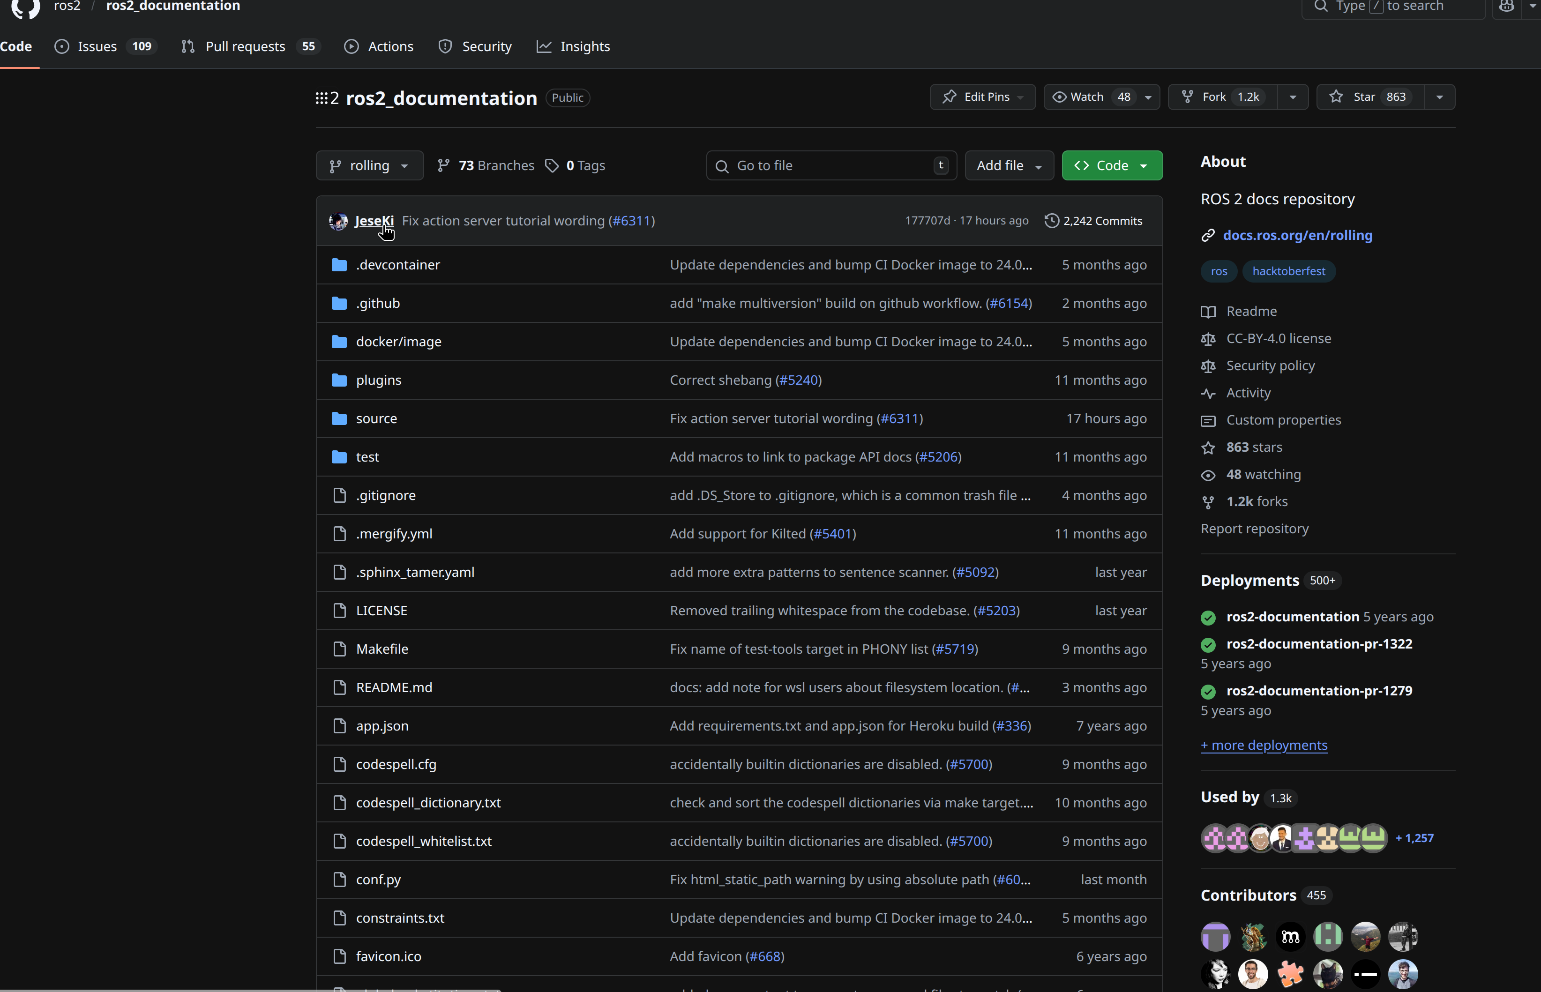Open the rolling branch selector dropdown
1541x992 pixels.
point(369,165)
